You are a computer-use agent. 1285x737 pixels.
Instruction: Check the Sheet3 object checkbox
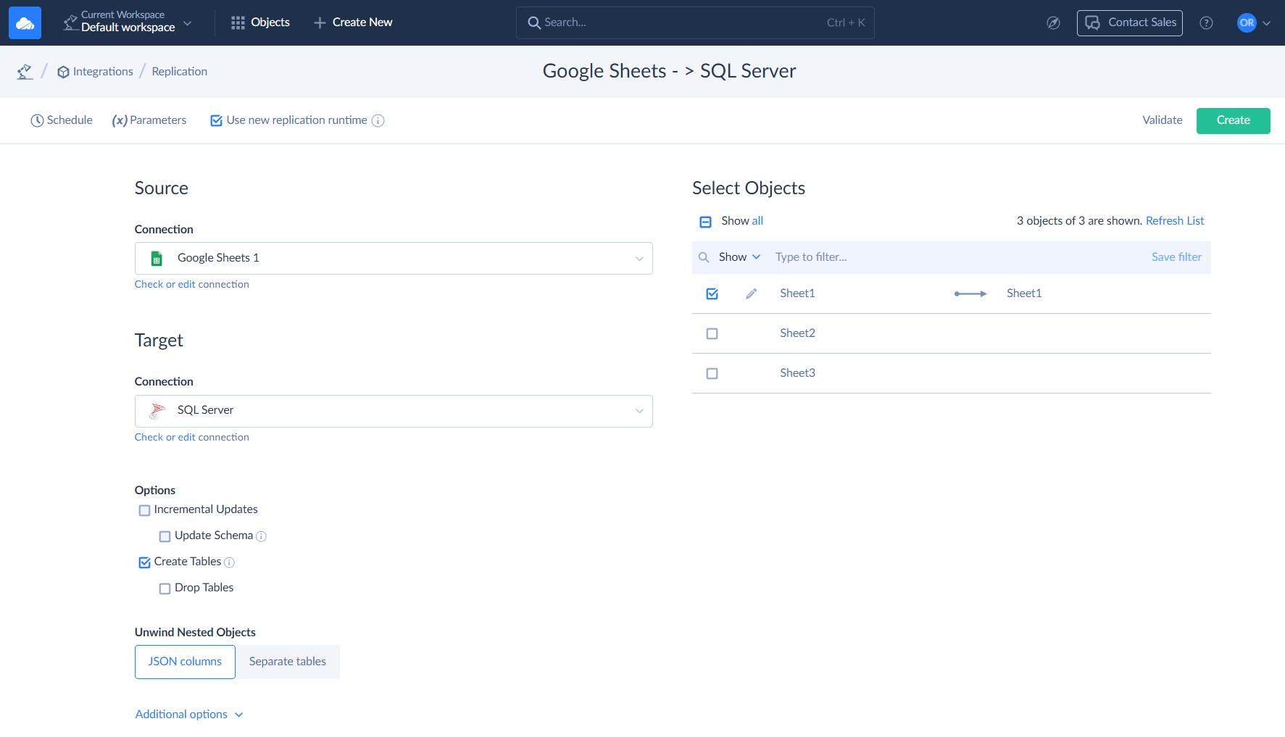(712, 373)
